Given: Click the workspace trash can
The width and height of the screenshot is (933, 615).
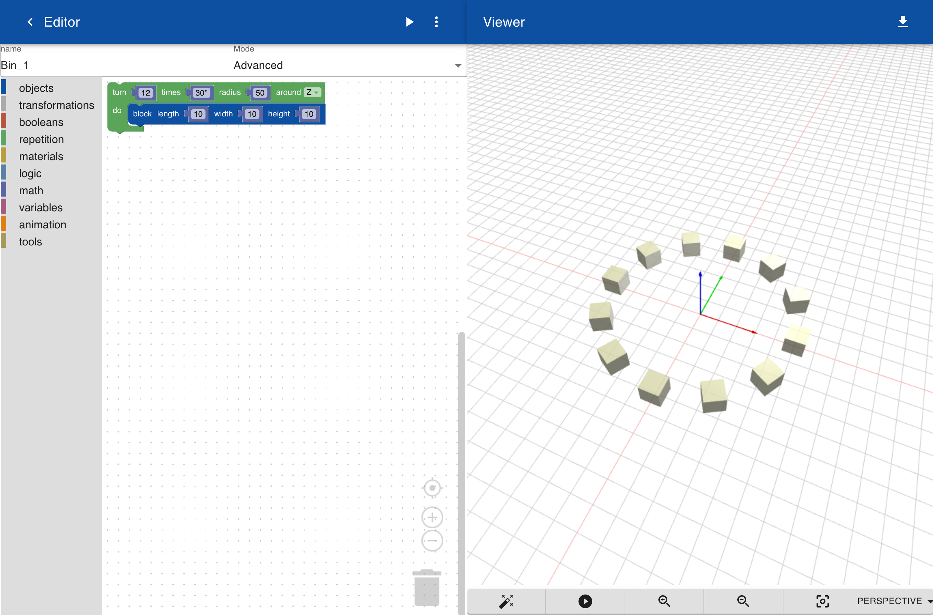Looking at the screenshot, I should 427,588.
